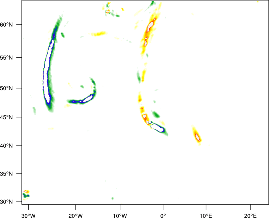
Task: Select the 30°W longitude label
Action: (x=28, y=216)
